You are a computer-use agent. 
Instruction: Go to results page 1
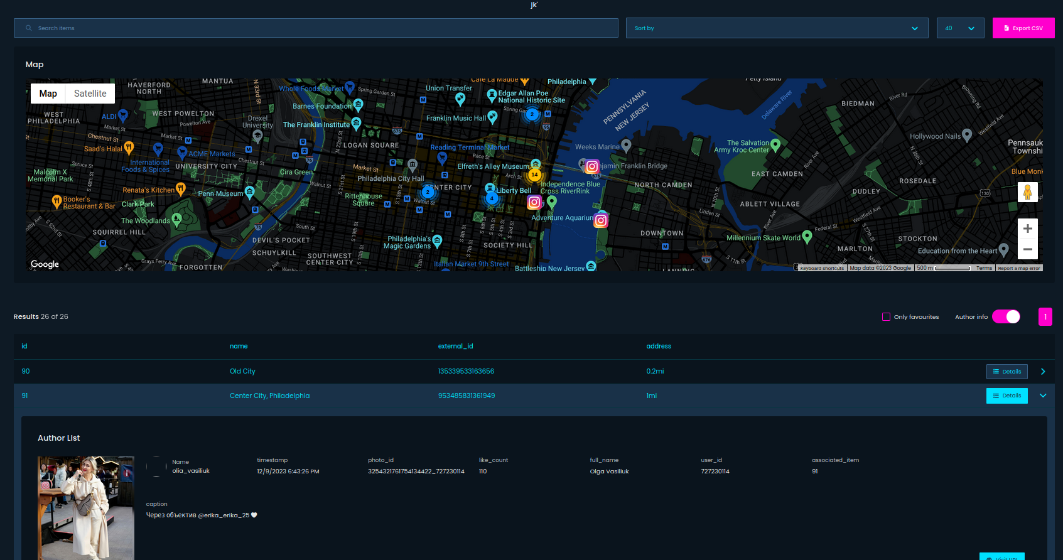1045,317
